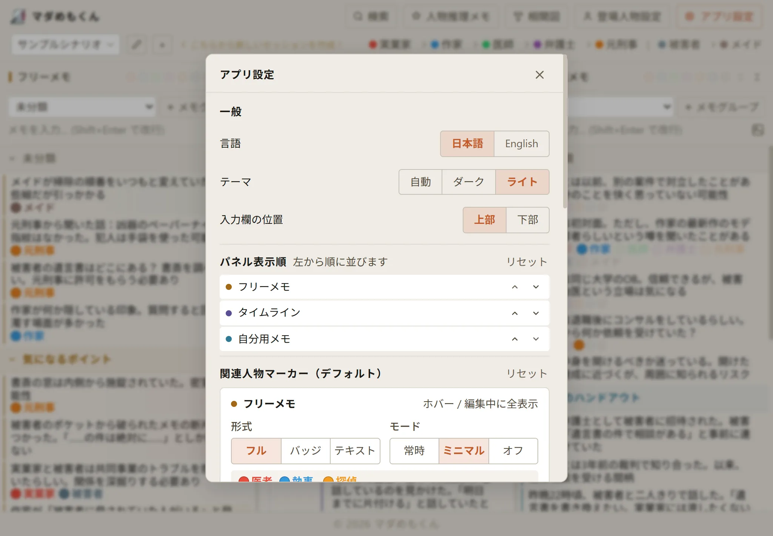Close the アプリ設定 dialog with X icon
The width and height of the screenshot is (773, 536).
pyautogui.click(x=539, y=75)
